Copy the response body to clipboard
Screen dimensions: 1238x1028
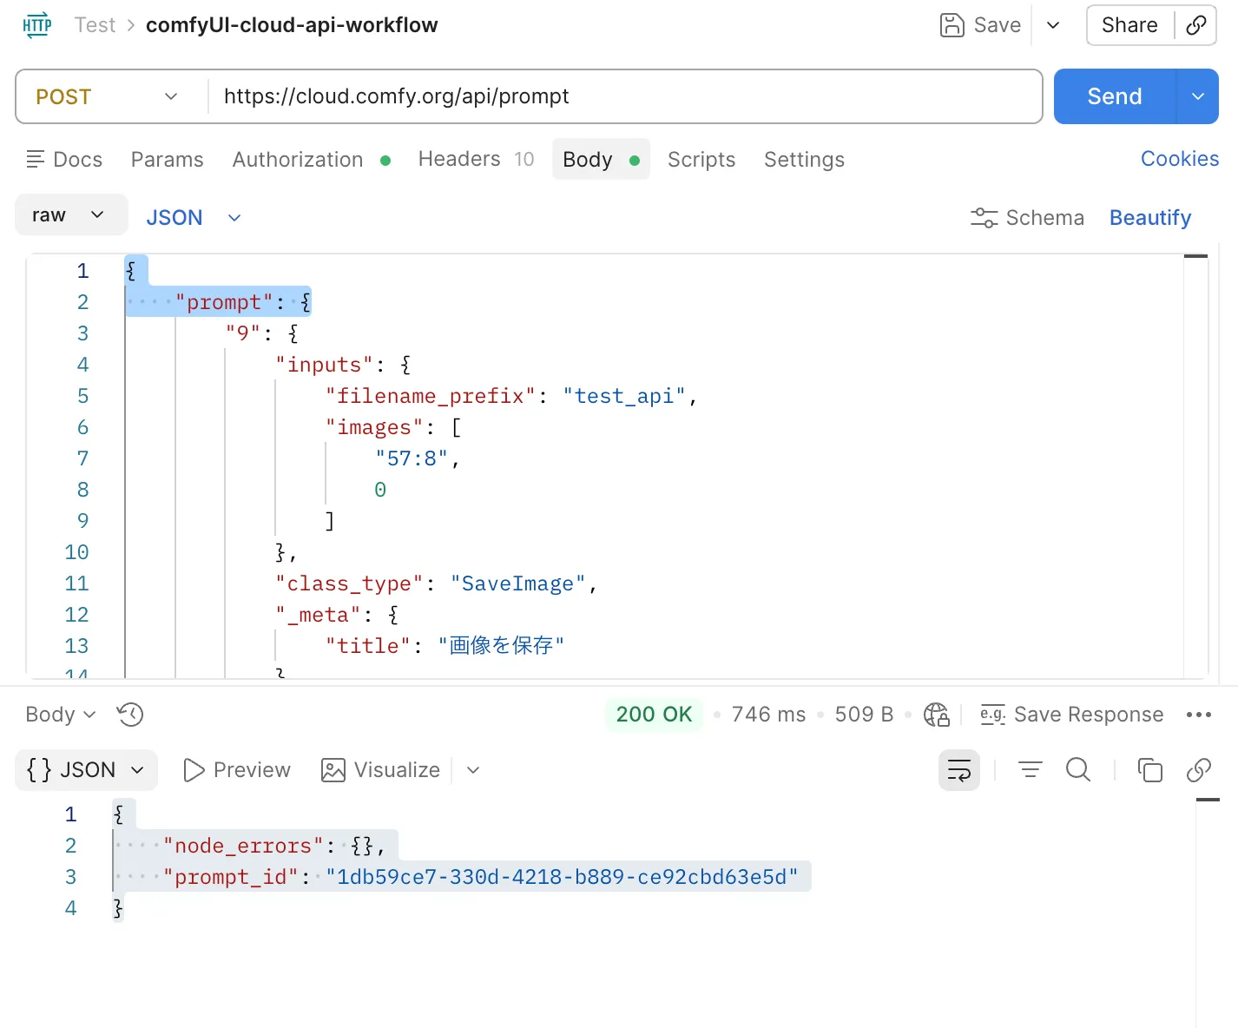(1150, 770)
